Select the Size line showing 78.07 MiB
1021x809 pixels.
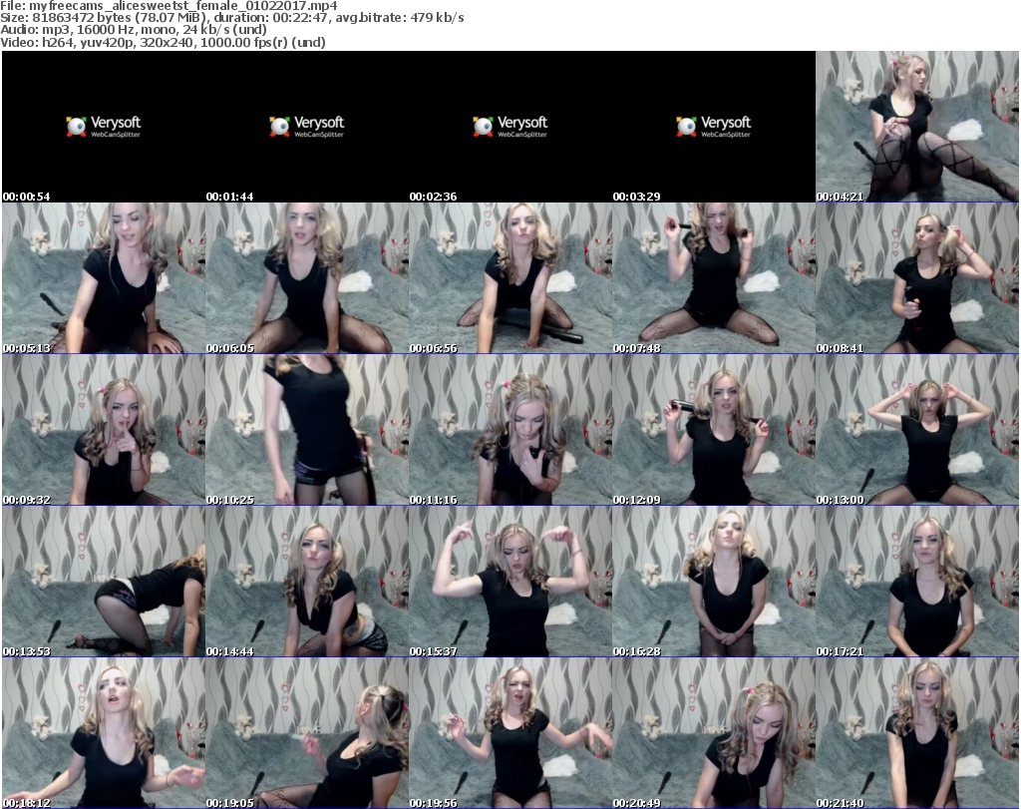[x=231, y=18]
